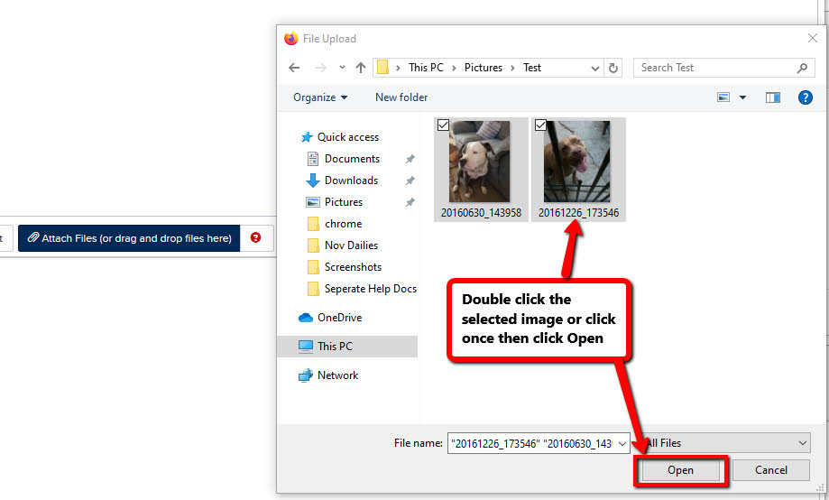Open the view options dropdown arrow
This screenshot has height=500, width=829.
(x=743, y=97)
